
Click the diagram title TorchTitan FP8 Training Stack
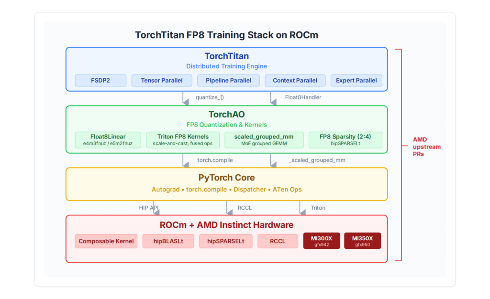(226, 35)
